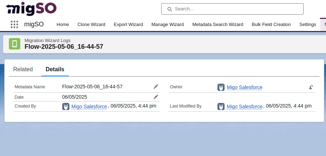Switch to the Related tab
The width and height of the screenshot is (326, 156).
click(x=23, y=69)
